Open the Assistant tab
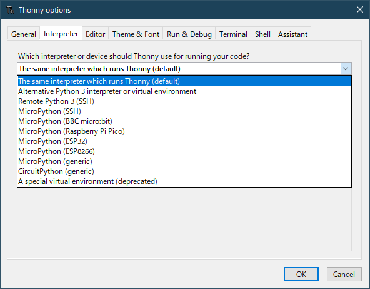The image size is (370, 289). (x=292, y=34)
